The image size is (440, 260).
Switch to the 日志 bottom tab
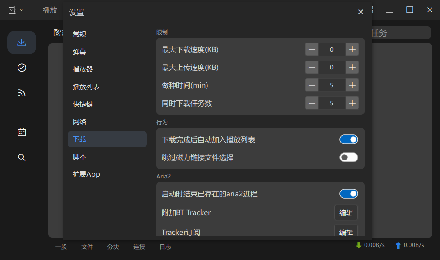pyautogui.click(x=165, y=247)
